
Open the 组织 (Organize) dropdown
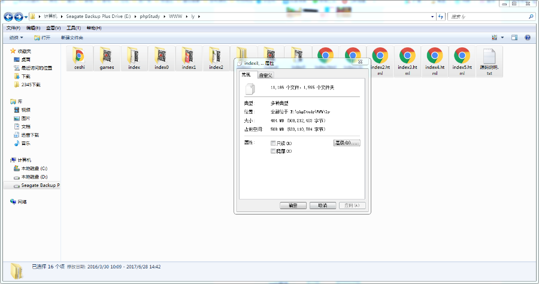click(x=16, y=38)
